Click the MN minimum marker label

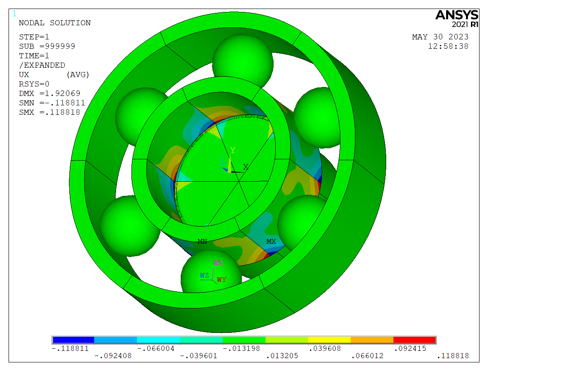pos(202,242)
